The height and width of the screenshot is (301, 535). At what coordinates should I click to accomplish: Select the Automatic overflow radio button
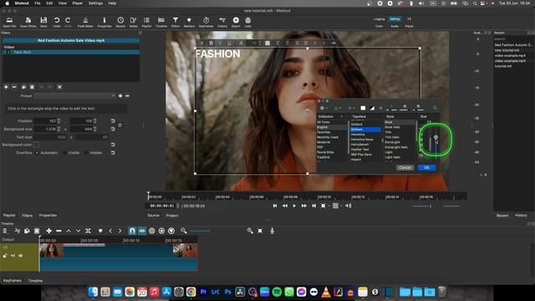tap(37, 153)
